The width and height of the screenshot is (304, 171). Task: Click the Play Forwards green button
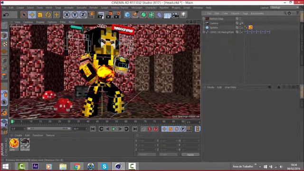tap(114, 129)
